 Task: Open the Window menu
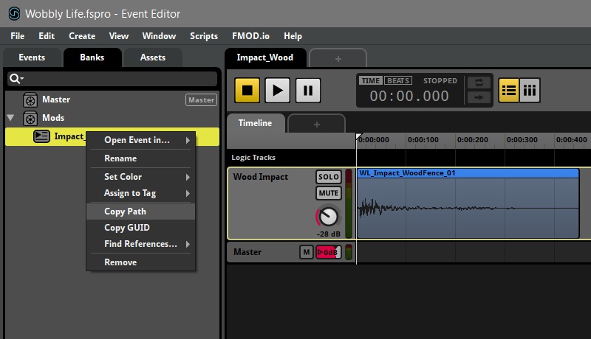tap(159, 36)
